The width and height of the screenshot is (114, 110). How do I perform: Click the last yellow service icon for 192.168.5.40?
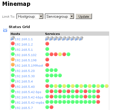click(x=107, y=86)
